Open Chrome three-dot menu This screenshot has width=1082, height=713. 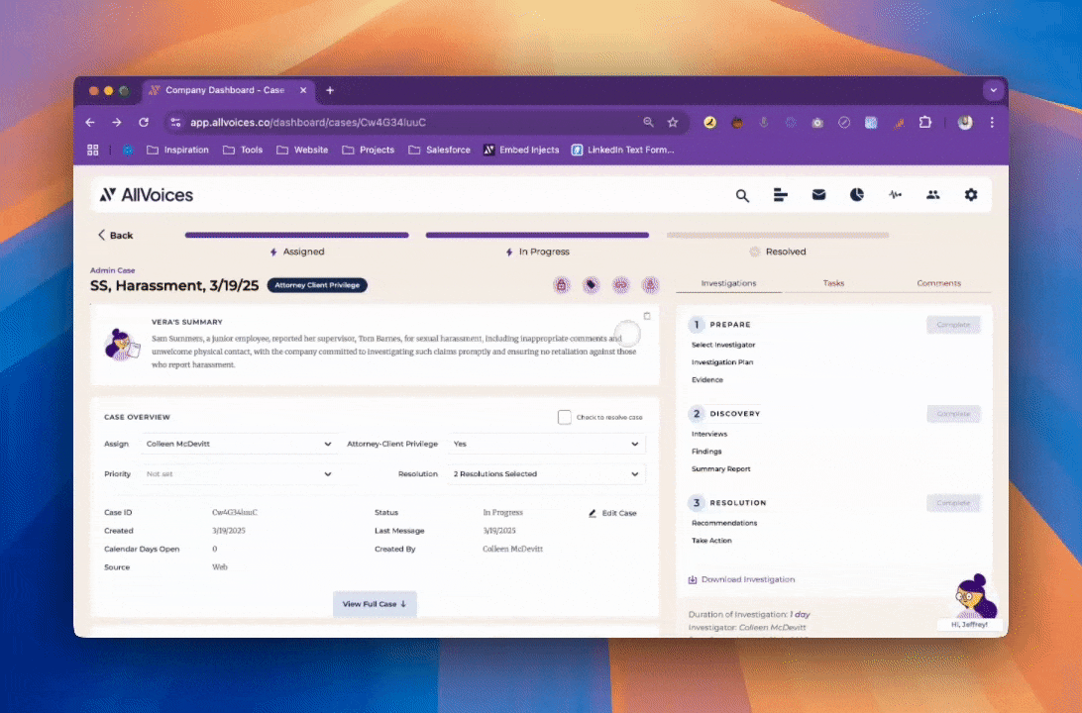click(x=992, y=122)
